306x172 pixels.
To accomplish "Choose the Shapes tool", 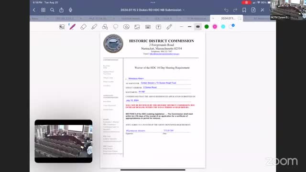I will pyautogui.click(x=105, y=27).
